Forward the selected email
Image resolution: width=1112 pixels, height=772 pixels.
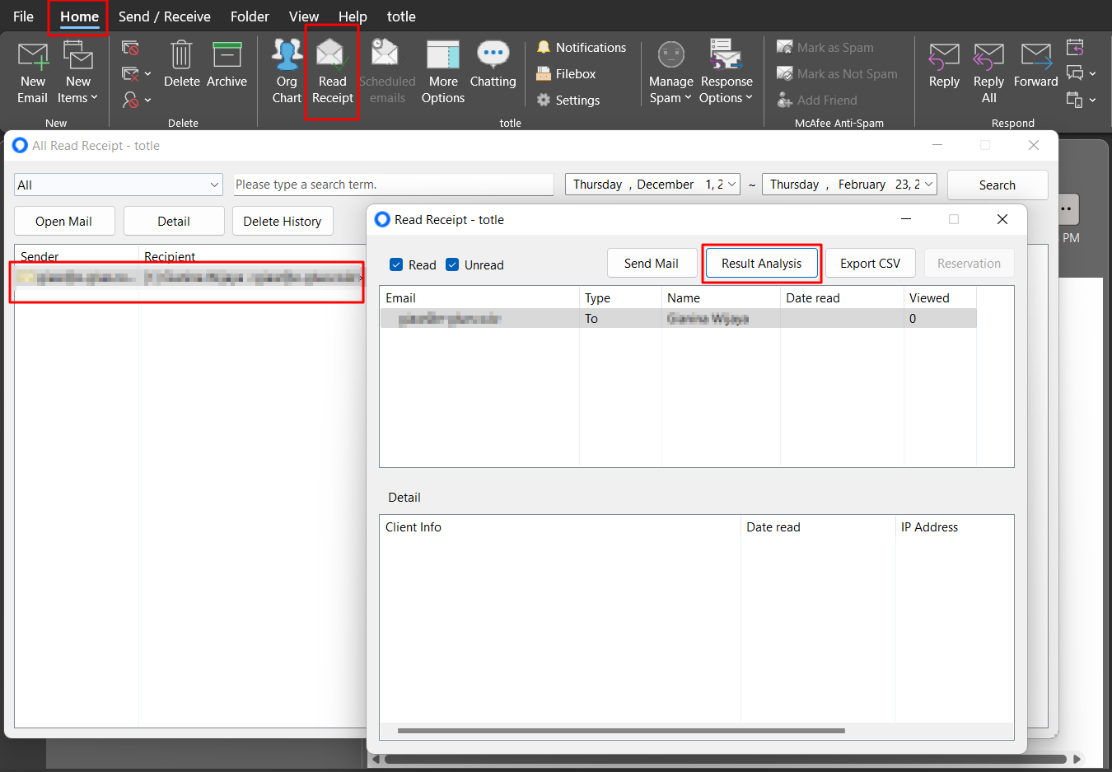(1035, 64)
